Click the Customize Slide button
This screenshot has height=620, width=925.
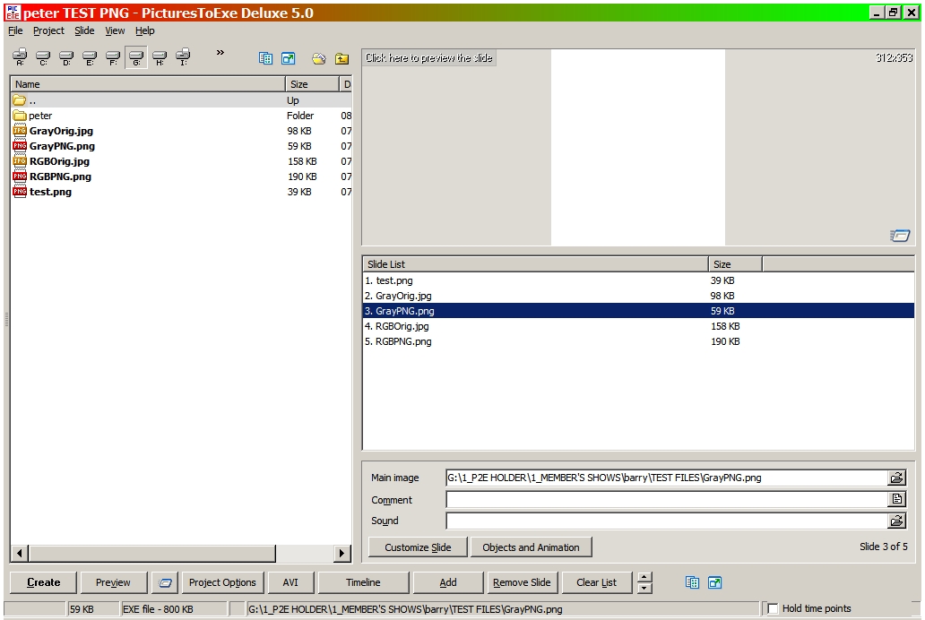coord(418,547)
